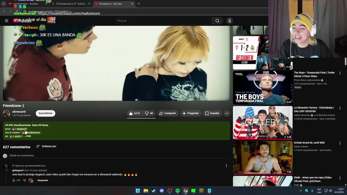Open the ESP LAA language switcher
347x195 pixels.
pos(319,191)
